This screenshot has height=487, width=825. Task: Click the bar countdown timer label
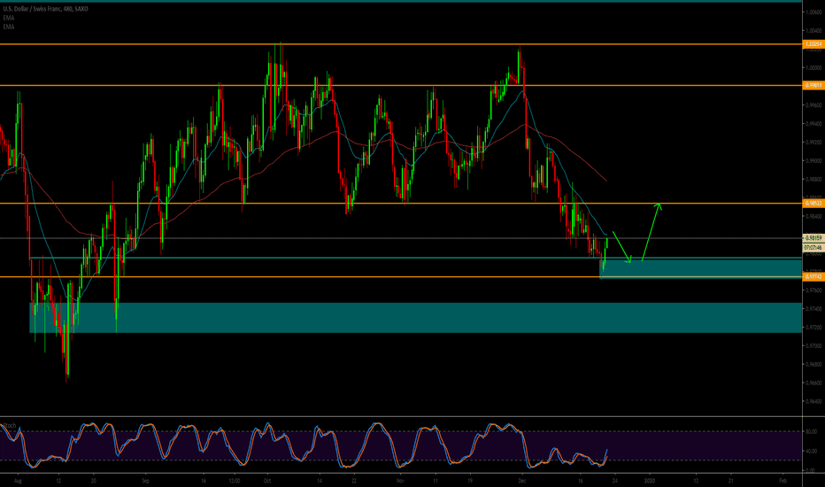point(812,247)
